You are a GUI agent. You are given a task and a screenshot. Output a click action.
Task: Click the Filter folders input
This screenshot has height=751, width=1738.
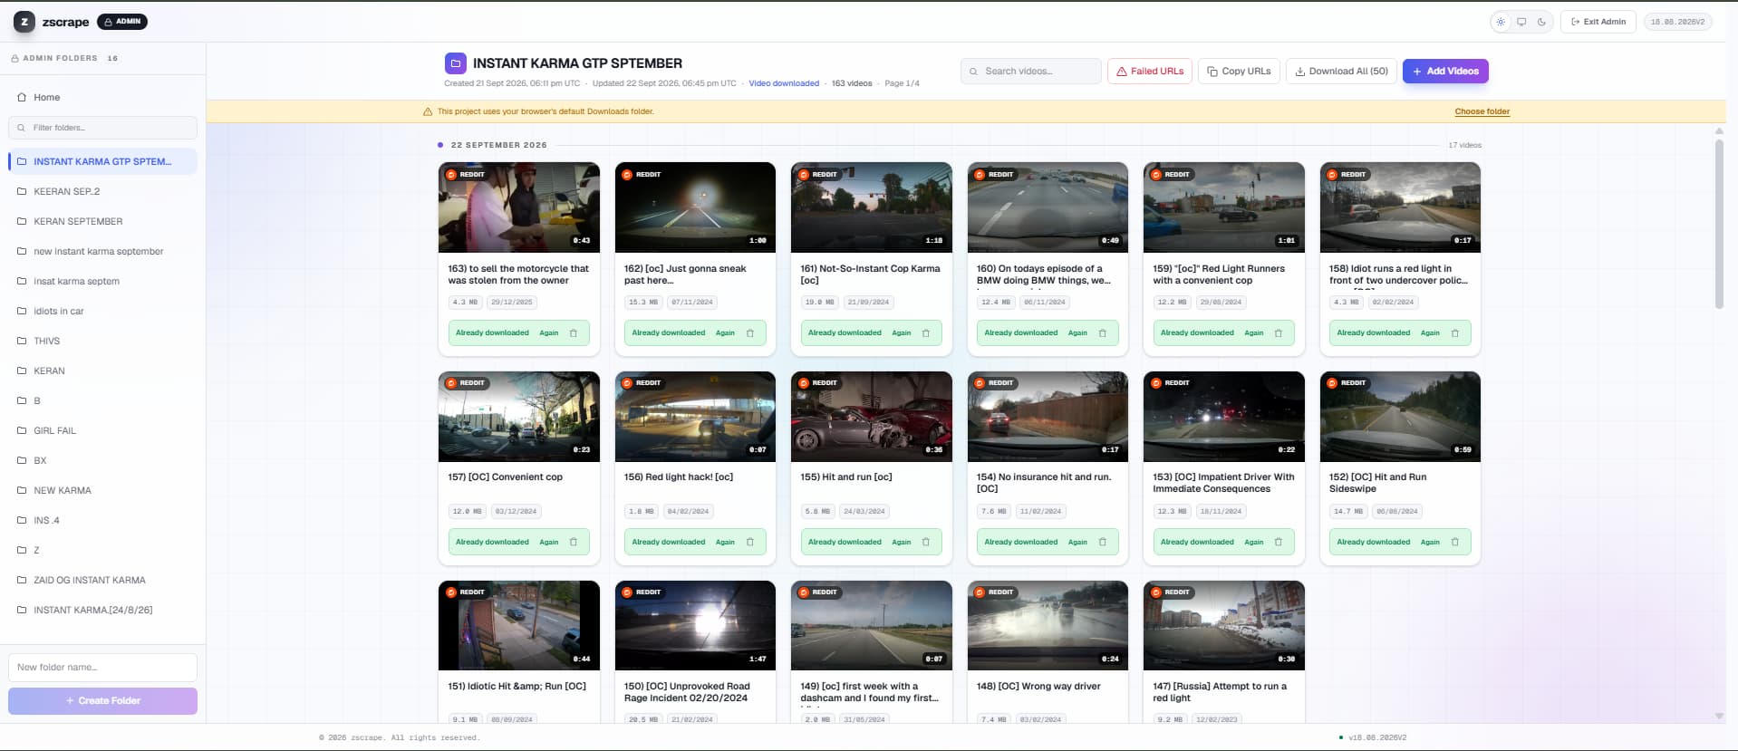click(102, 128)
